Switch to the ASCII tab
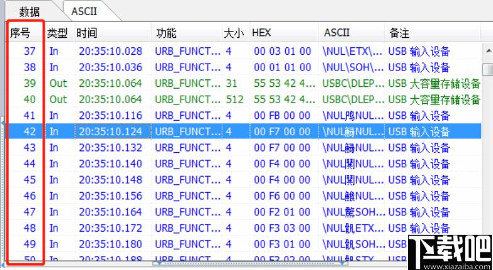 tap(84, 11)
